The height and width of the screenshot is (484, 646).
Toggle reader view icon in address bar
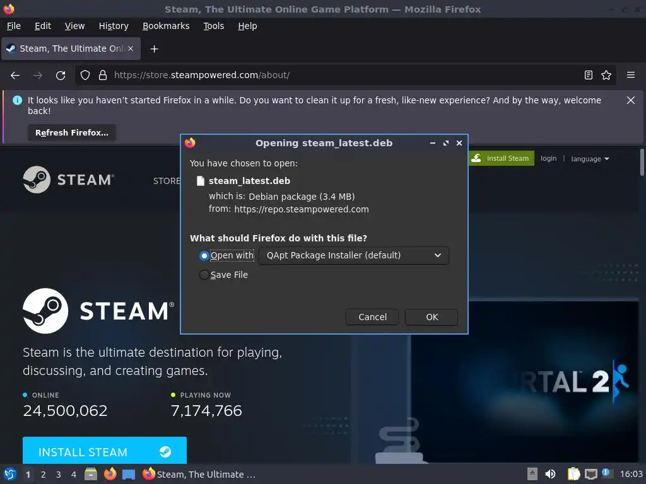[589, 76]
